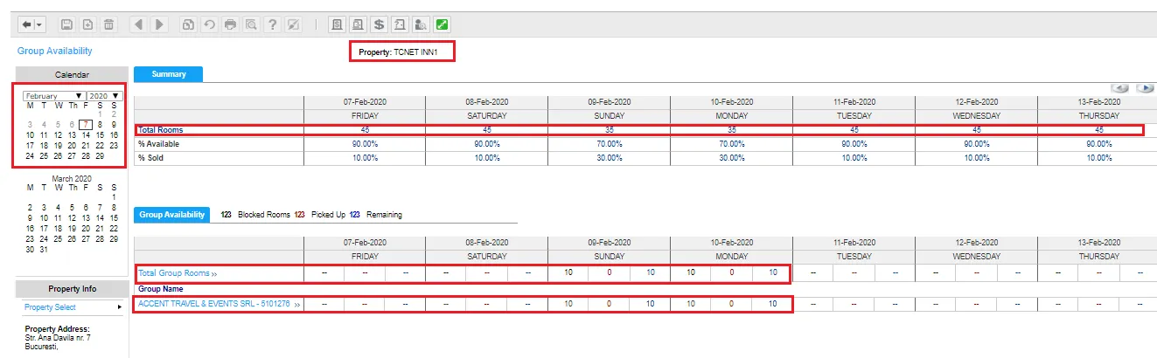Click the next dates arrow above table
This screenshot has width=1157, height=358.
tap(1145, 88)
